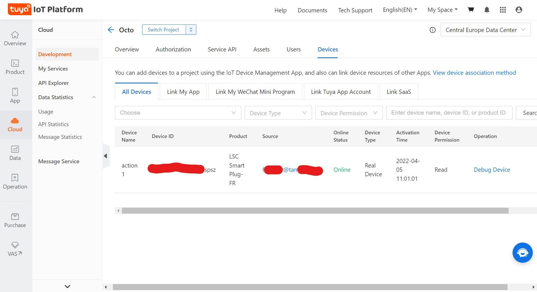The height and width of the screenshot is (292, 537).
Task: Click the "action 1" device name
Action: (x=129, y=169)
